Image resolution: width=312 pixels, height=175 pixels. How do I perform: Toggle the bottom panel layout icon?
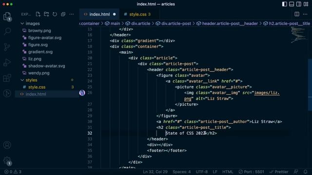(x=292, y=4)
